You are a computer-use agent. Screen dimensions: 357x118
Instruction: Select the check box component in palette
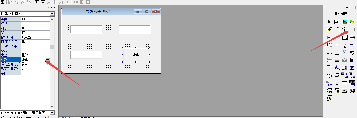[329, 37]
